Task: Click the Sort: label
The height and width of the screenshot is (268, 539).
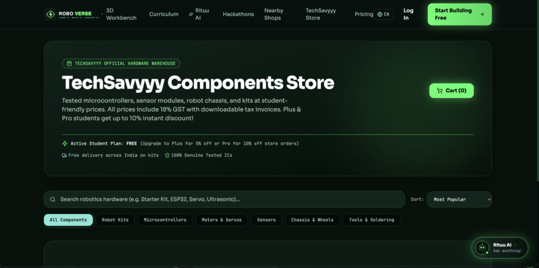Action: 417,199
